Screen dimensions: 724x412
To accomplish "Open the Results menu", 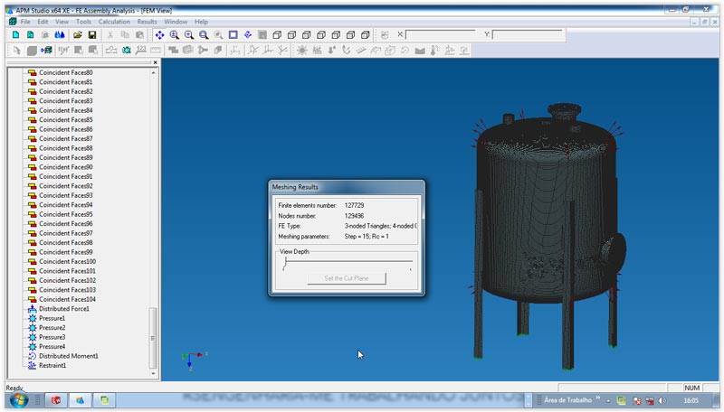I will (x=147, y=21).
